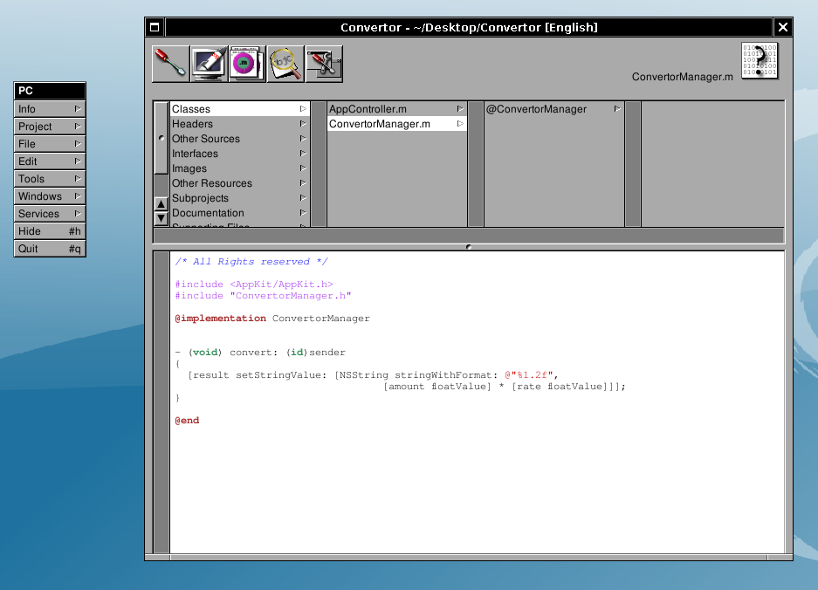Click the window miniaturize icon in title bar
The width and height of the screenshot is (818, 590).
(x=155, y=27)
